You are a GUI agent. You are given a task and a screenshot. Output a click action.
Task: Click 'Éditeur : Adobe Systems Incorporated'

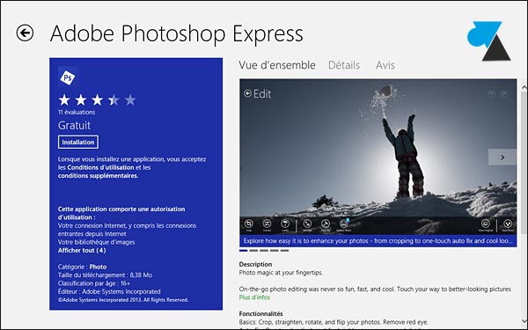coord(109,291)
